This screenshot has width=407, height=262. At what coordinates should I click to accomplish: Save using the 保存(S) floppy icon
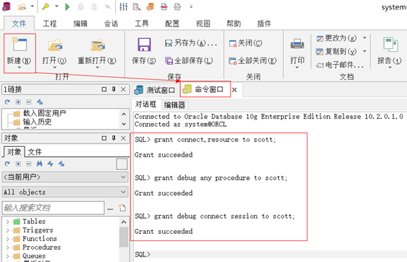(x=144, y=45)
